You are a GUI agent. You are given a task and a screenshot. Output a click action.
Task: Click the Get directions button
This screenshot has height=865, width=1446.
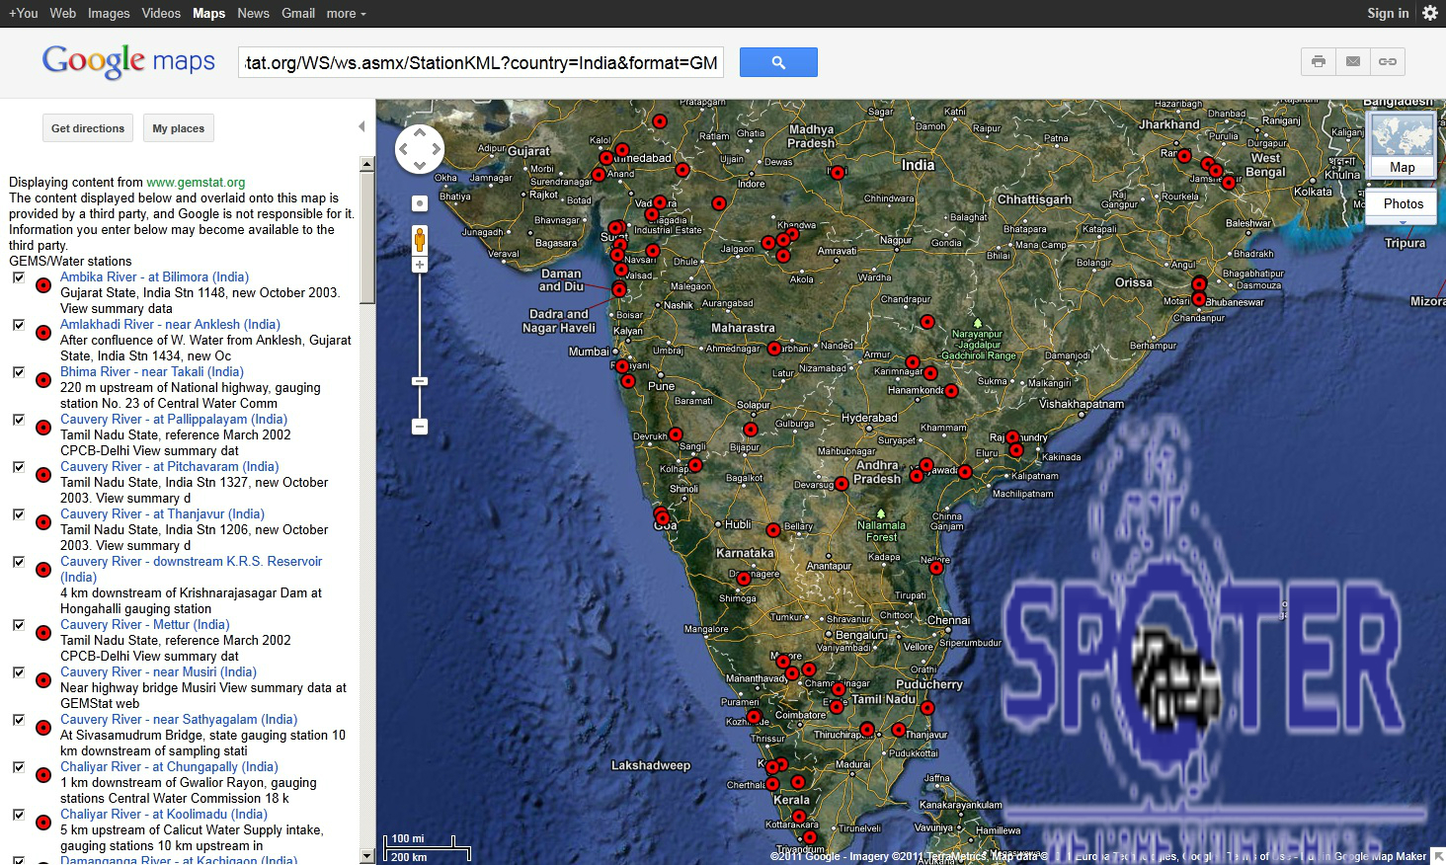coord(88,128)
